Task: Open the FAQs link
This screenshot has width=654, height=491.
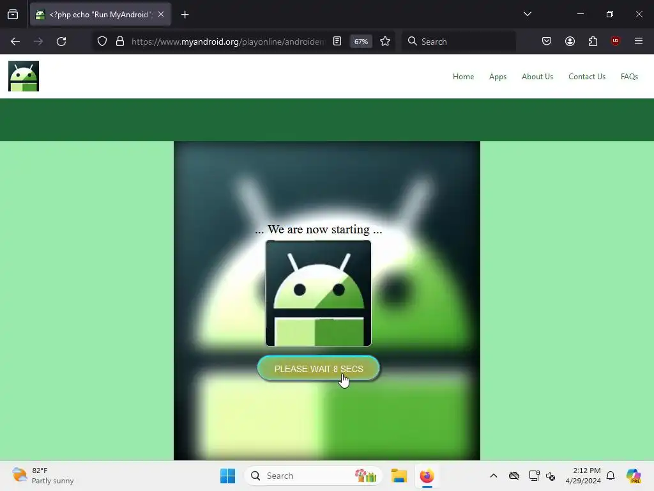Action: [x=629, y=77]
